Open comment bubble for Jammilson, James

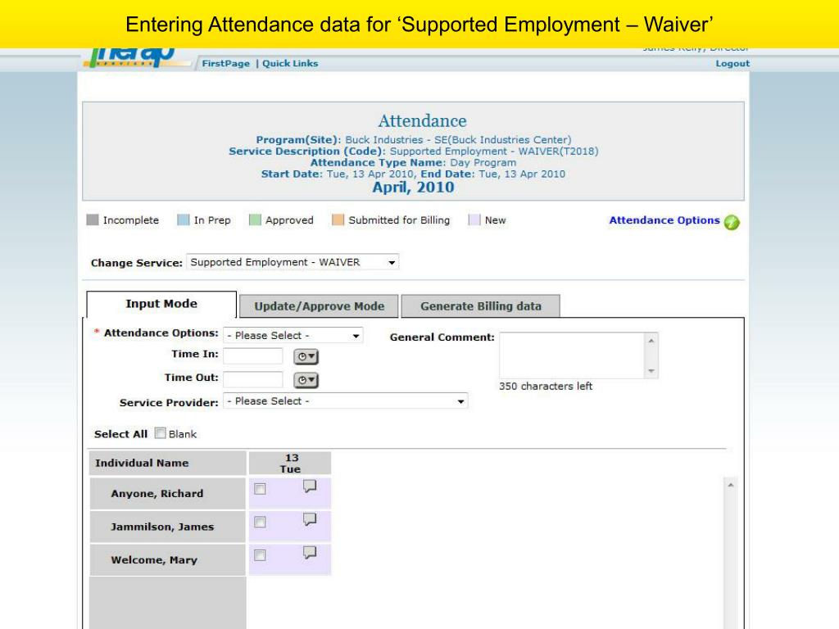(x=309, y=518)
